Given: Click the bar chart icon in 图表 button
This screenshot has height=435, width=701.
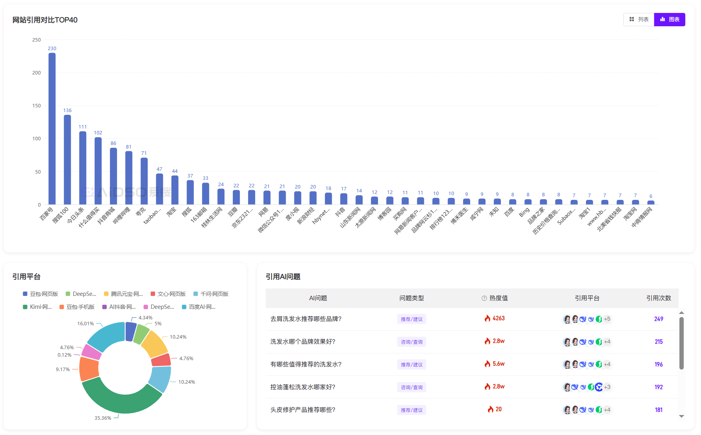Looking at the screenshot, I should pyautogui.click(x=663, y=19).
